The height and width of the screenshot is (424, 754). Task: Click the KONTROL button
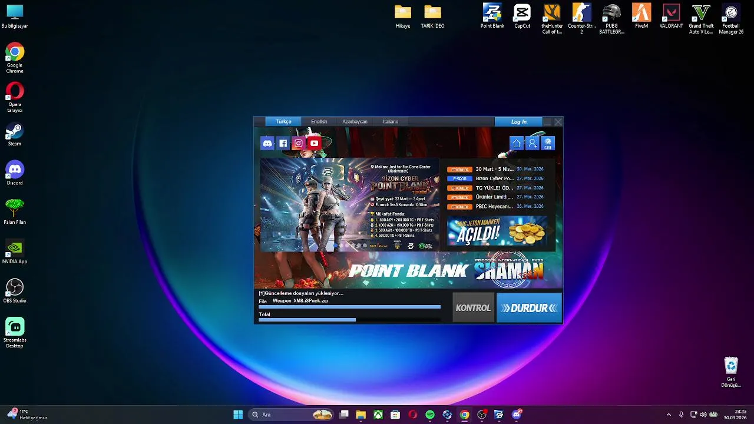pos(473,308)
